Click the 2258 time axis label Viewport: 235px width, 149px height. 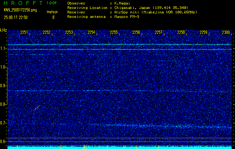[181, 32]
